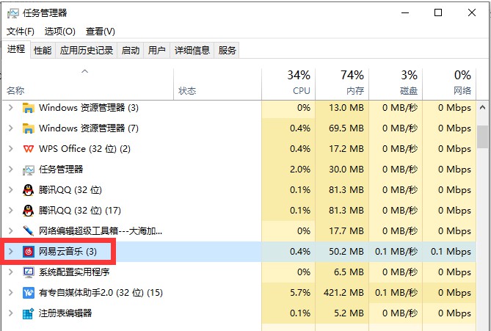Click the 腾讯QQ (32 位) penguin icon
Screen dimensions: 491x331
point(28,190)
